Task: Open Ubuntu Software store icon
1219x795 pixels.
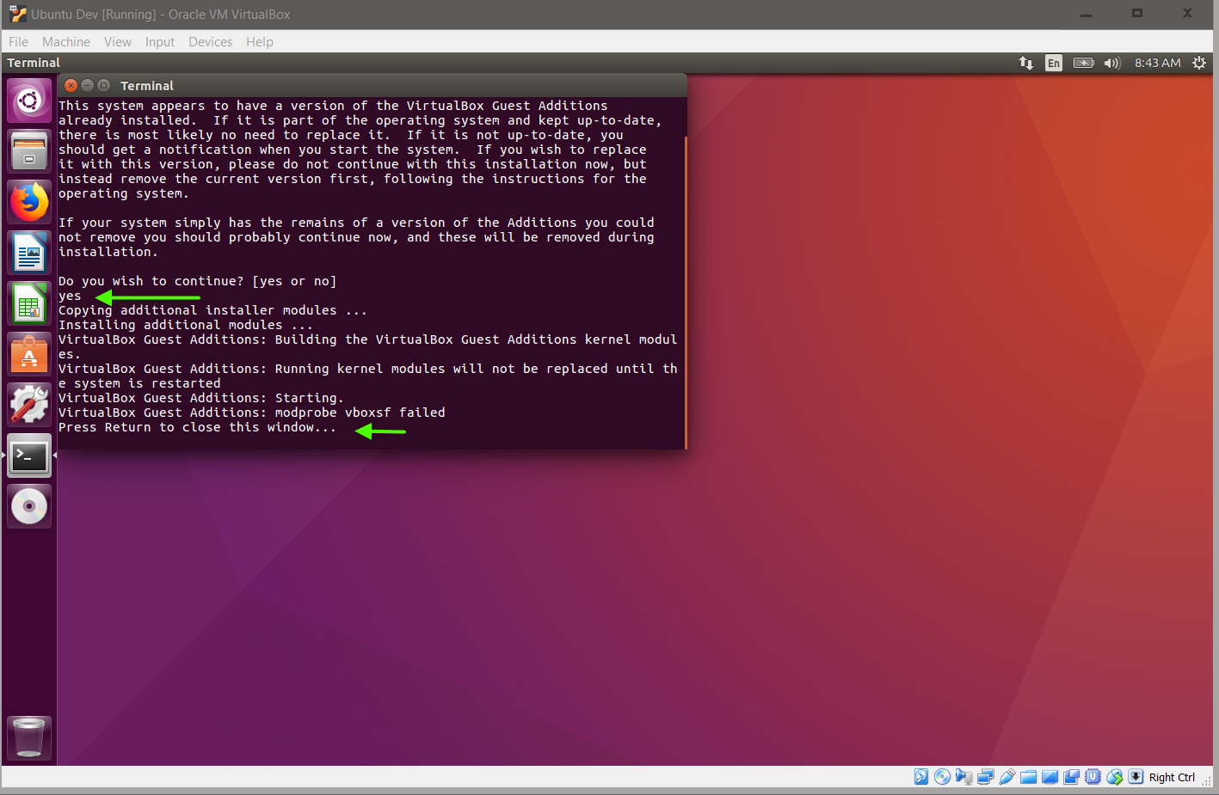Action: click(29, 354)
